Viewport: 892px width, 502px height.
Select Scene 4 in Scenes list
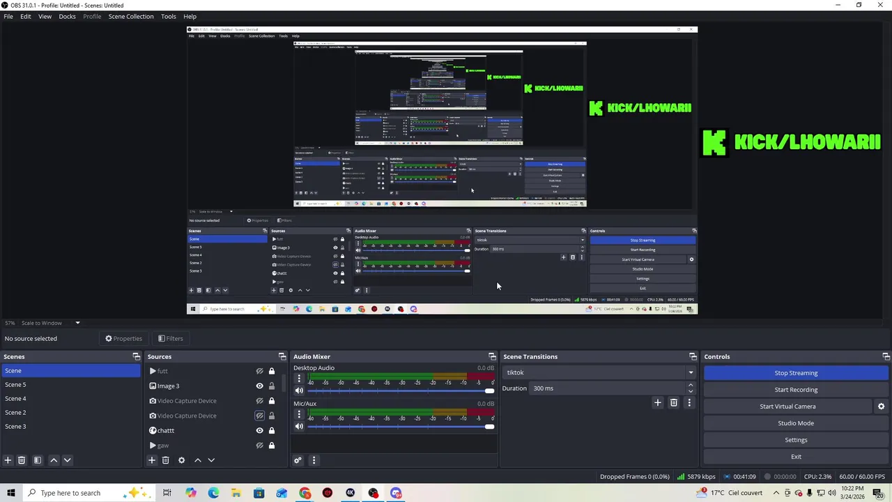(70, 399)
